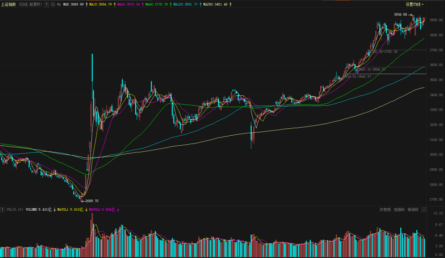The height and width of the screenshot is (258, 445).
Task: Click 换指标 to switch the indicator
Action: tap(413, 210)
